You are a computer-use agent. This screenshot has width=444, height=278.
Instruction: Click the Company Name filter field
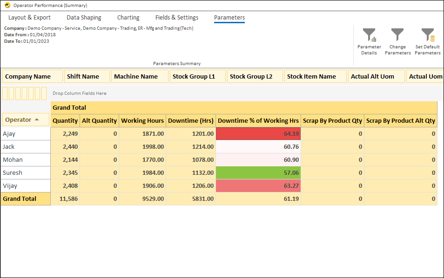click(32, 77)
